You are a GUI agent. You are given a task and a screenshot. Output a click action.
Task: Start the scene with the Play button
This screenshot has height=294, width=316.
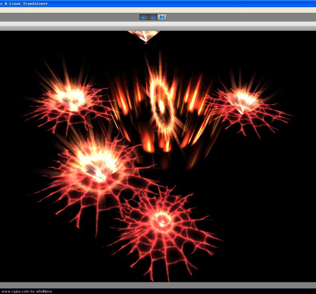[144, 17]
